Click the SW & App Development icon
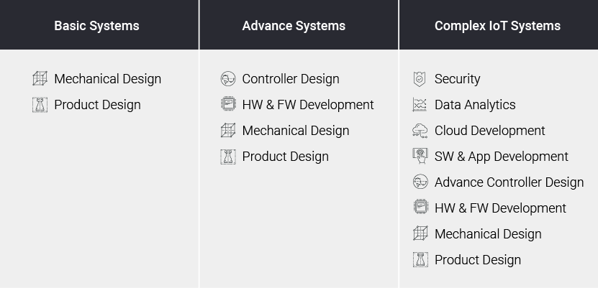The height and width of the screenshot is (288, 598). (420, 157)
